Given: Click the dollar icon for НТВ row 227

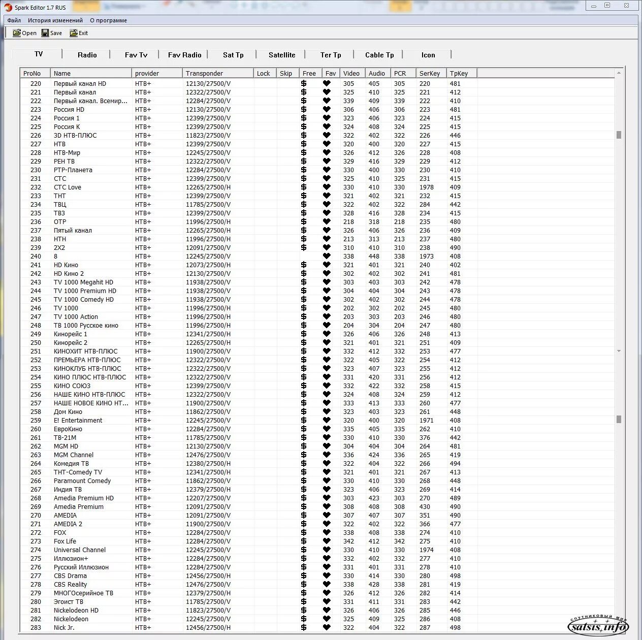Looking at the screenshot, I should (304, 144).
